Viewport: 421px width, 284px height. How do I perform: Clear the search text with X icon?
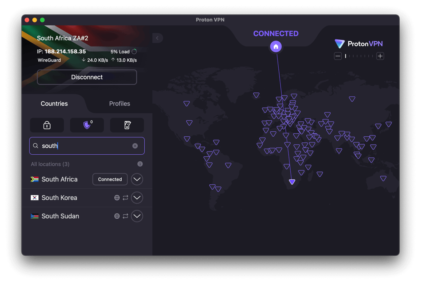point(135,146)
